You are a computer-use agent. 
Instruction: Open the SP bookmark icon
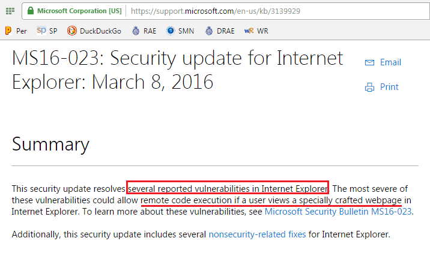pyautogui.click(x=41, y=31)
